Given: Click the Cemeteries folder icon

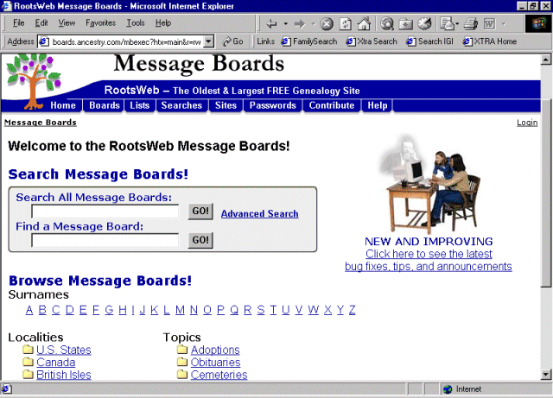Looking at the screenshot, I should point(182,374).
